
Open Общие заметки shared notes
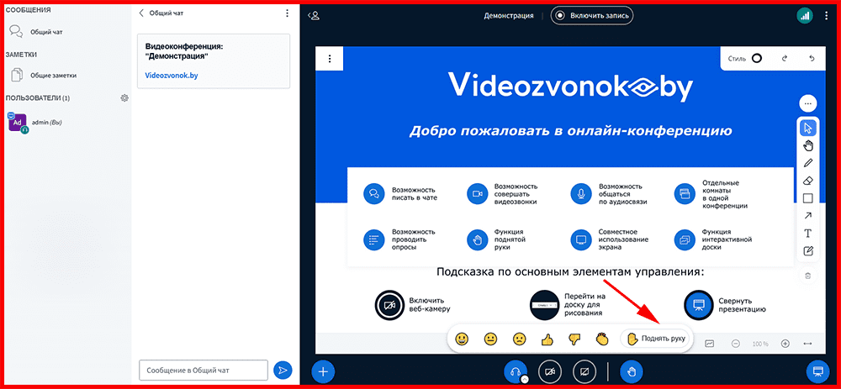(44, 75)
